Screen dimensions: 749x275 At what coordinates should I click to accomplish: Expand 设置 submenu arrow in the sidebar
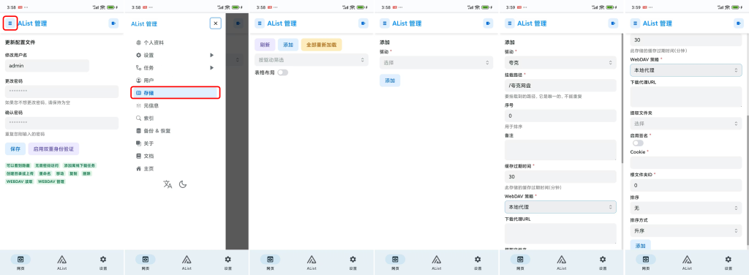(x=211, y=55)
